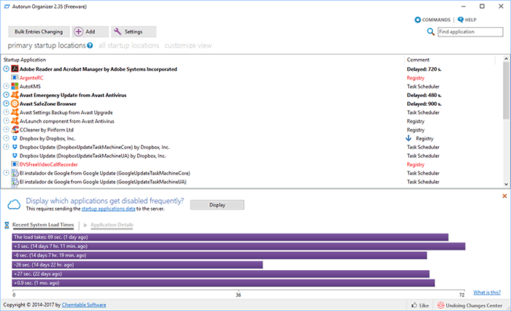Viewport: 511px width, 311px height.
Task: Expand the Avast Emergency Update entry
Action: (x=6, y=95)
